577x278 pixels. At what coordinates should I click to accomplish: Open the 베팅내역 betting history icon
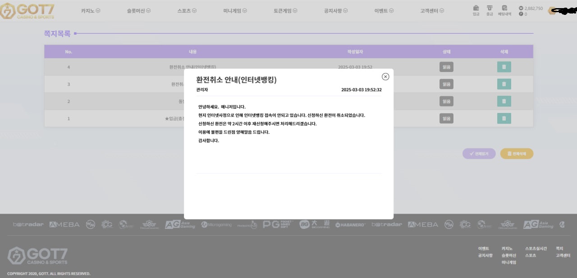point(504,10)
